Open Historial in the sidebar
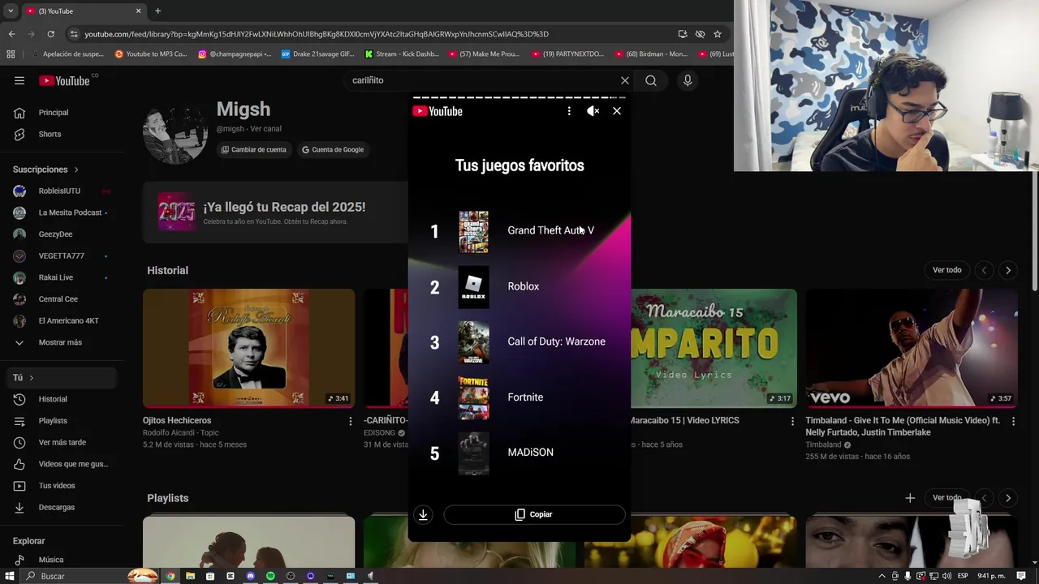 pyautogui.click(x=63, y=399)
